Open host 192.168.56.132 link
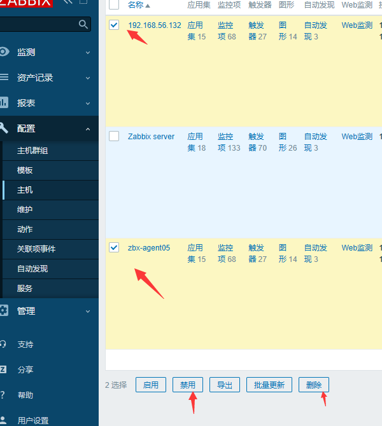Screen dimensions: 382x426 click(155, 25)
